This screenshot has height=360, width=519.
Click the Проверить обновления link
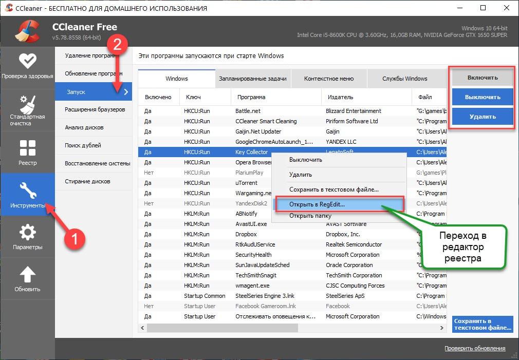(x=475, y=348)
